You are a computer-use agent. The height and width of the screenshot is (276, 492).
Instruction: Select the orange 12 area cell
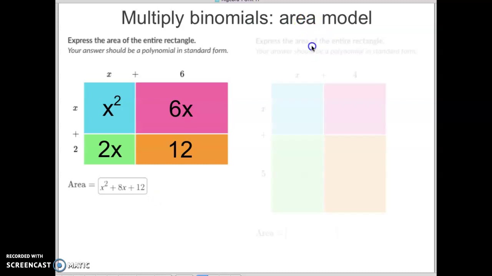181,149
